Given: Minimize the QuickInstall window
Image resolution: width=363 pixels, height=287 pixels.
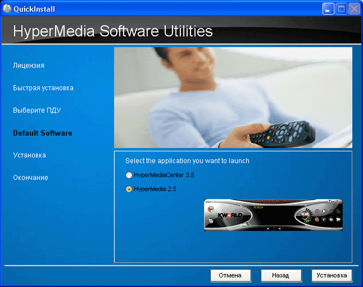Looking at the screenshot, I should coord(328,9).
